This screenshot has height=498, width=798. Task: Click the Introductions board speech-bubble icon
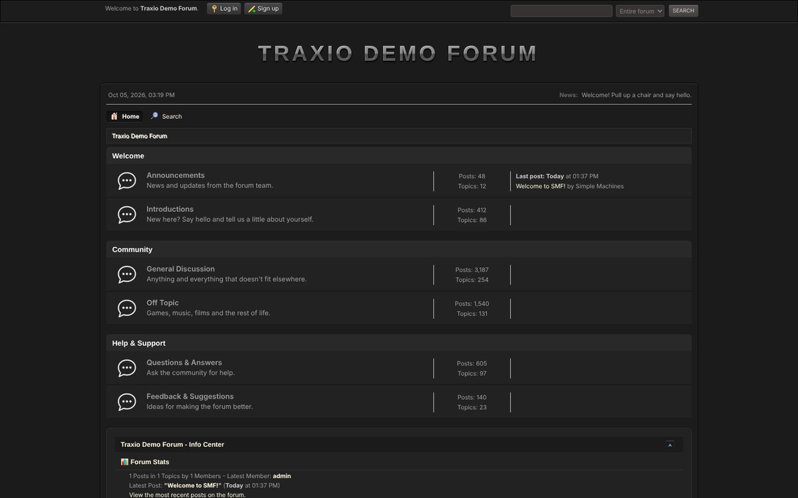pyautogui.click(x=127, y=214)
